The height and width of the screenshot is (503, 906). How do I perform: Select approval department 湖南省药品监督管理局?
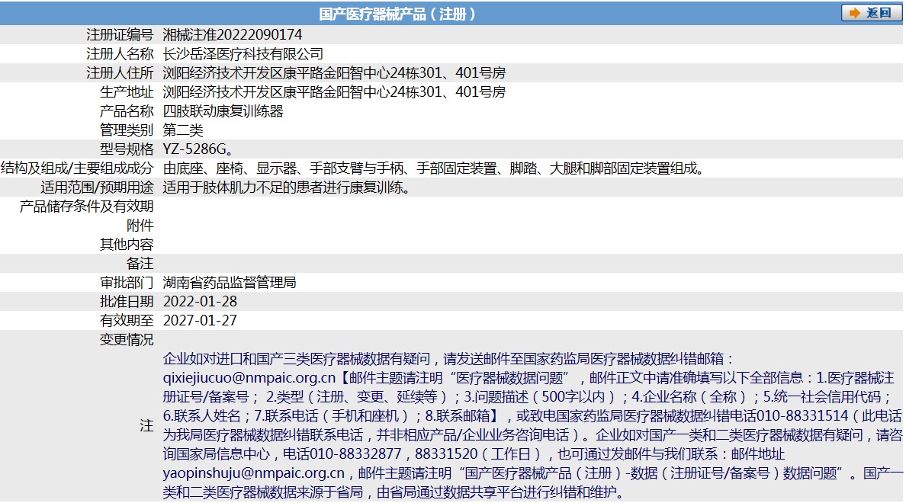[230, 283]
